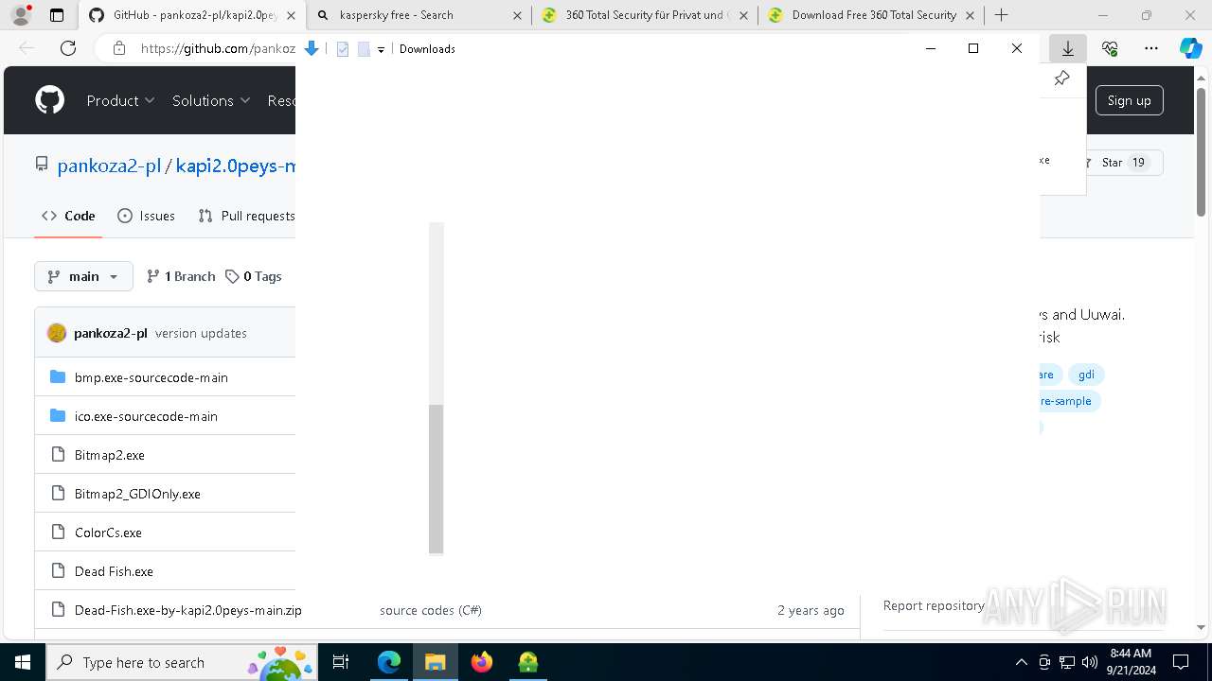Open Microsoft Edge from the taskbar

click(x=389, y=662)
